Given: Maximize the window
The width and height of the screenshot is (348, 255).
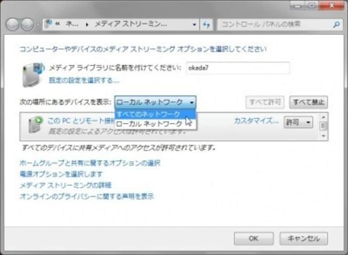Looking at the screenshot, I should (311, 6).
